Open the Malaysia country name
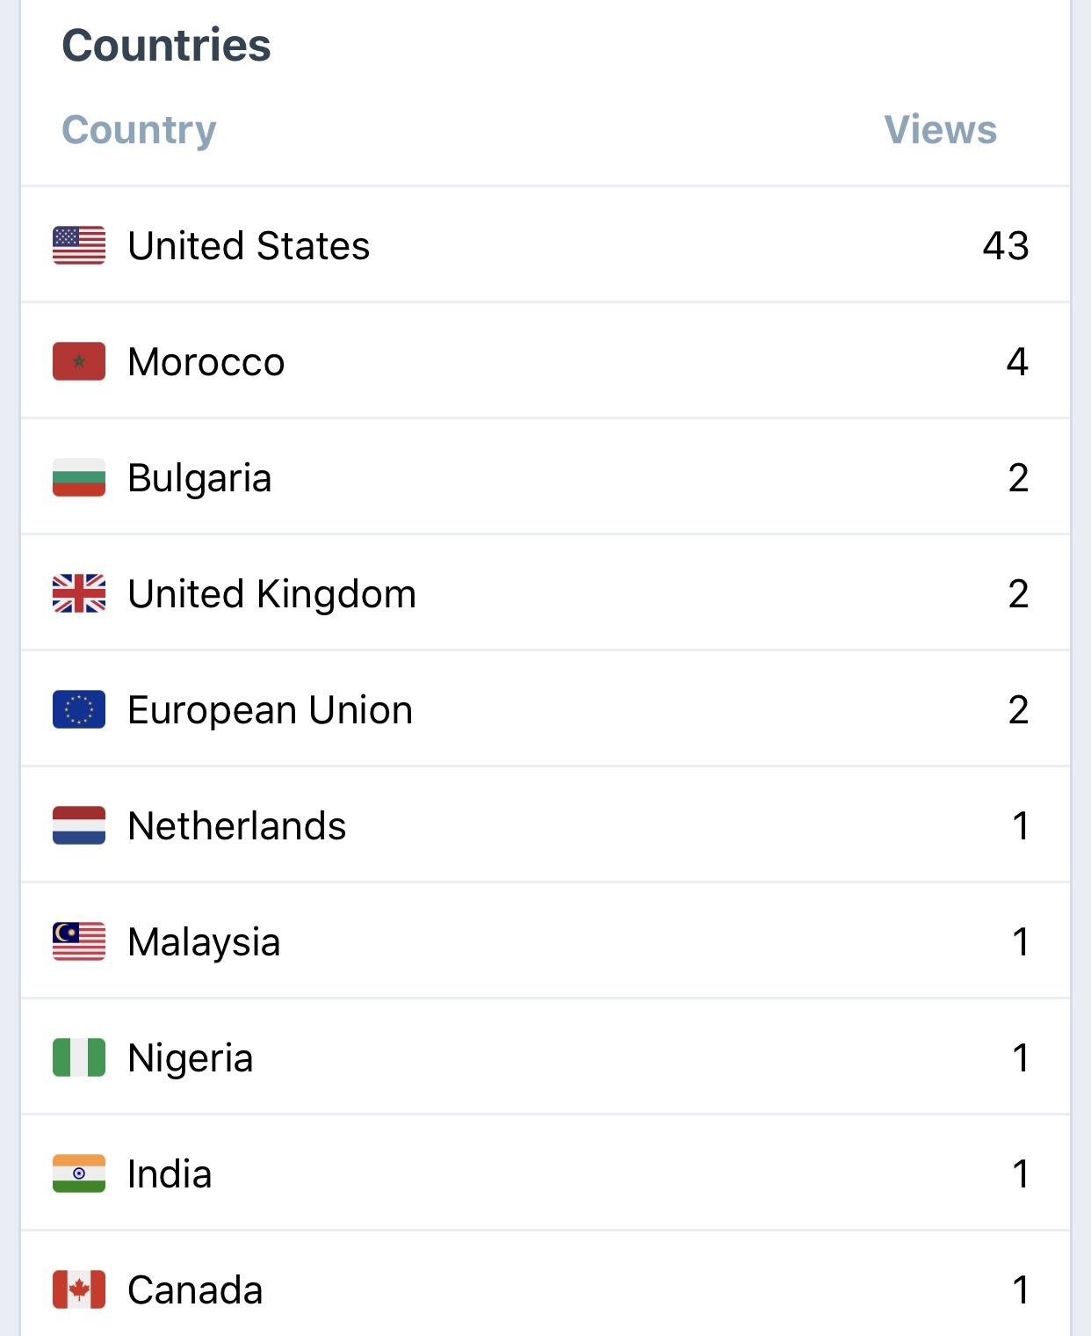Image resolution: width=1091 pixels, height=1336 pixels. [204, 942]
